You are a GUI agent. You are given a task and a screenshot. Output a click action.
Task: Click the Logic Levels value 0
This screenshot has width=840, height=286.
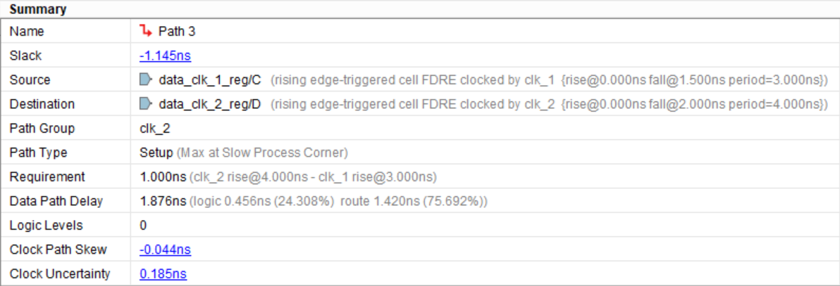[144, 226]
